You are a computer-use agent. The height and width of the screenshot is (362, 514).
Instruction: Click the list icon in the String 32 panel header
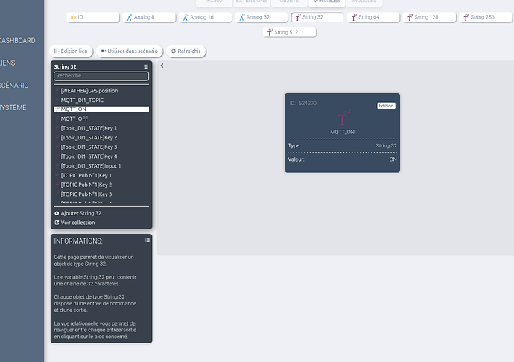[146, 67]
